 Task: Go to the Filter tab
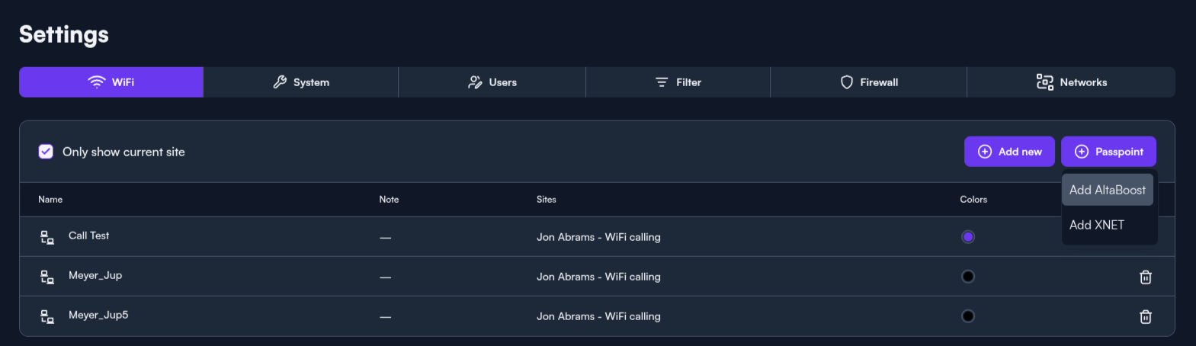(x=678, y=82)
